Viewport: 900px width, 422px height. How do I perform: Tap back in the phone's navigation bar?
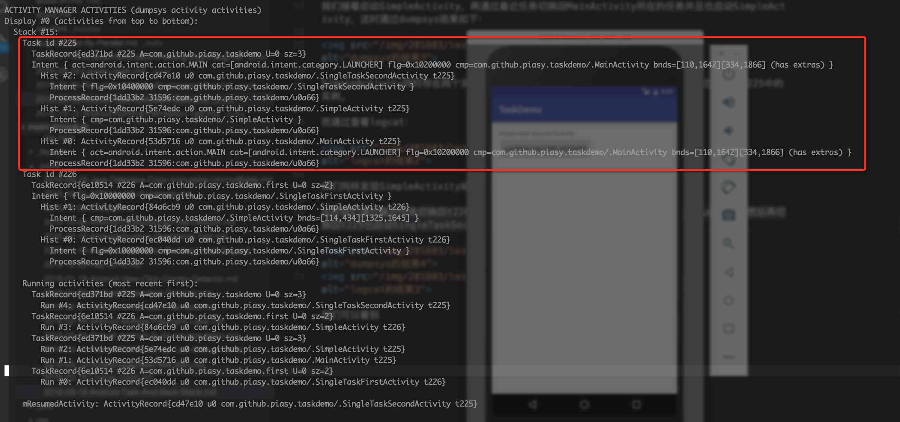532,405
